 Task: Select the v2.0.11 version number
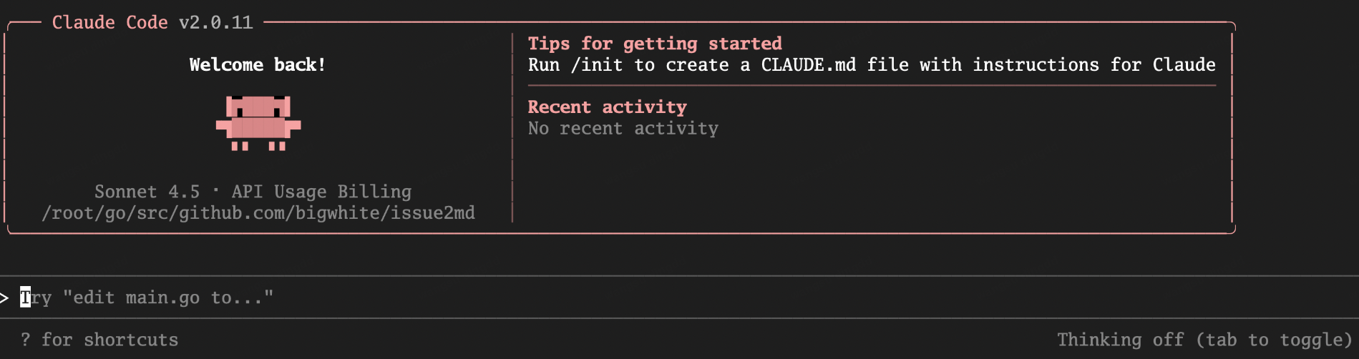coord(215,23)
